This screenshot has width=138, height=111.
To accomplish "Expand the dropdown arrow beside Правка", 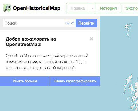I will tap(92, 8).
